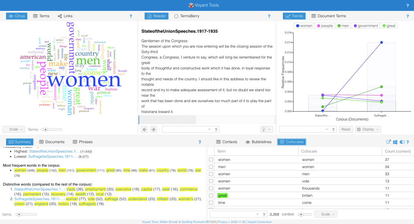The height and width of the screenshot is (224, 414).
Task: Switch to the Bubblelines tab
Action: [259, 142]
